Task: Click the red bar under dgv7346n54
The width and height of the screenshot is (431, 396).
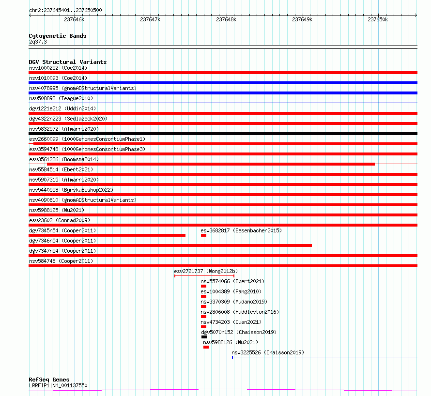Action: point(170,245)
